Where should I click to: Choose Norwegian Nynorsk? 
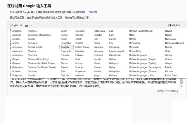click(x=175, y=43)
